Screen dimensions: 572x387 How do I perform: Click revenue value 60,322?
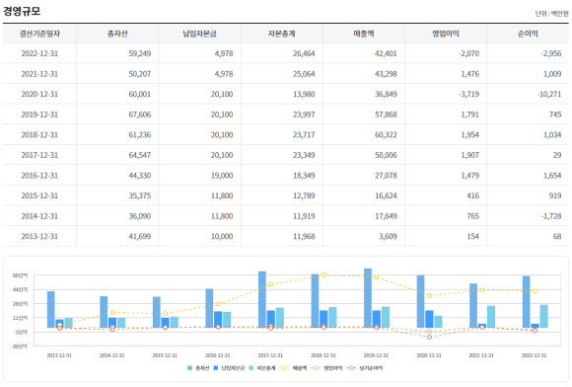pos(386,134)
